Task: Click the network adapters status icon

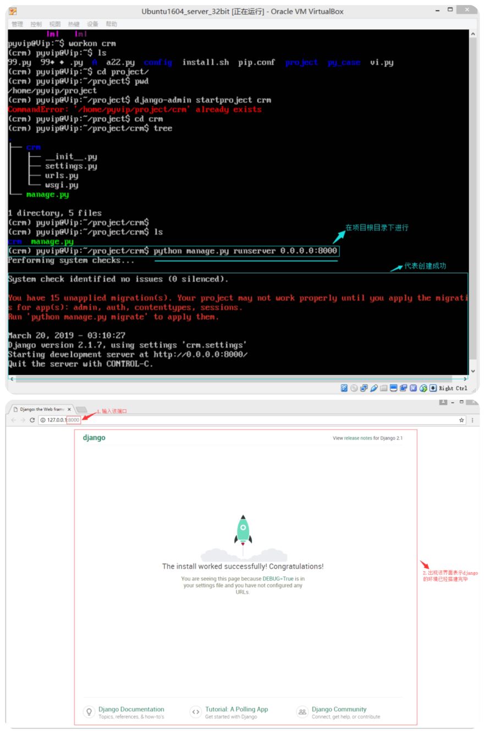Action: [x=364, y=388]
